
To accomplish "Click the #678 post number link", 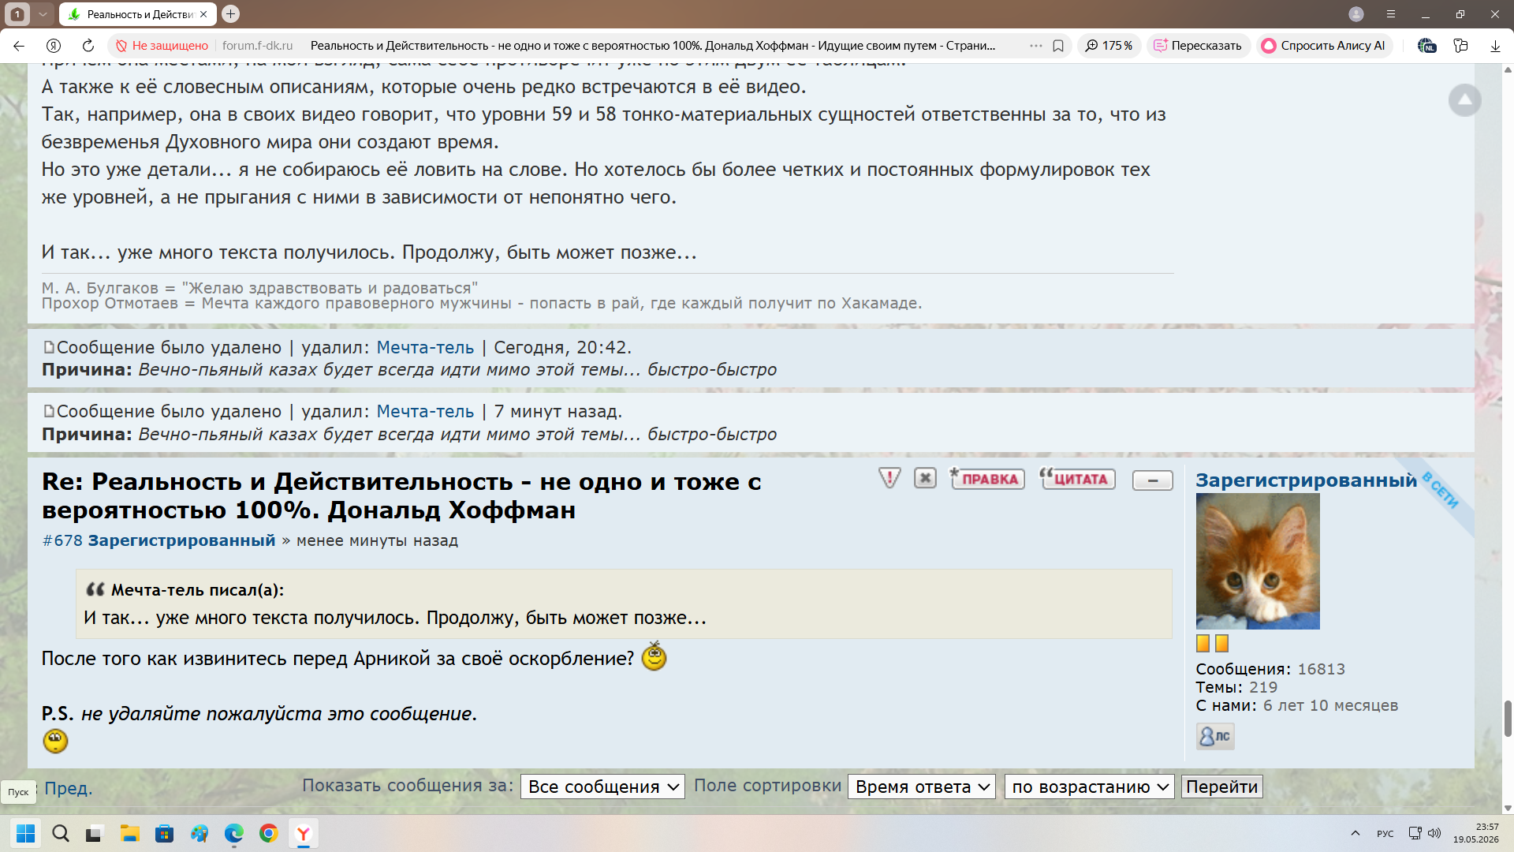I will (62, 540).
